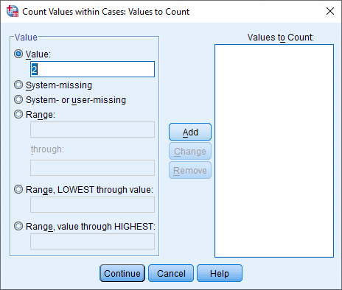Click the LOWEST through value input field
The width and height of the screenshot is (342, 290).
click(x=92, y=205)
